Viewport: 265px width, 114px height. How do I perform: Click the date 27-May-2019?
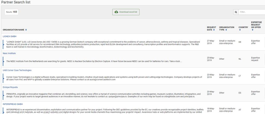tap(211, 42)
